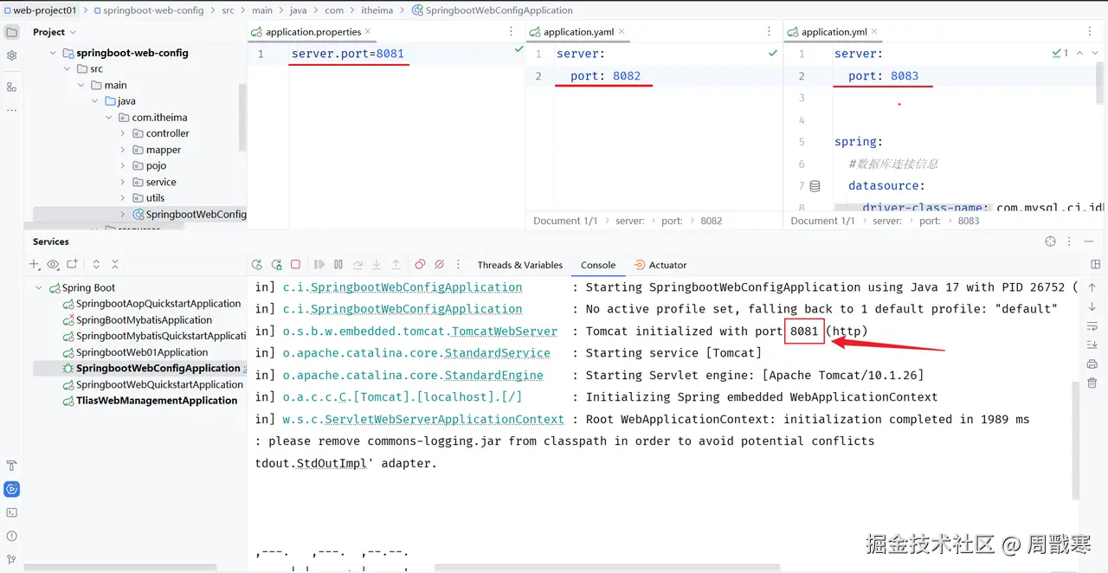Toggle Scroll to End in the console
This screenshot has height=573, width=1108.
pos(1092,344)
